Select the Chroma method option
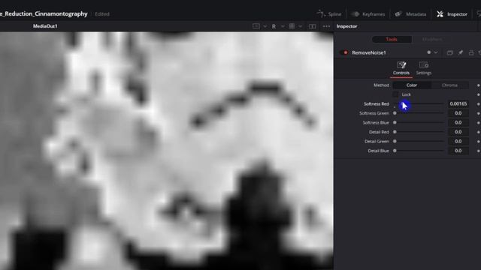Viewport: 481px width, 270px height. click(x=449, y=85)
